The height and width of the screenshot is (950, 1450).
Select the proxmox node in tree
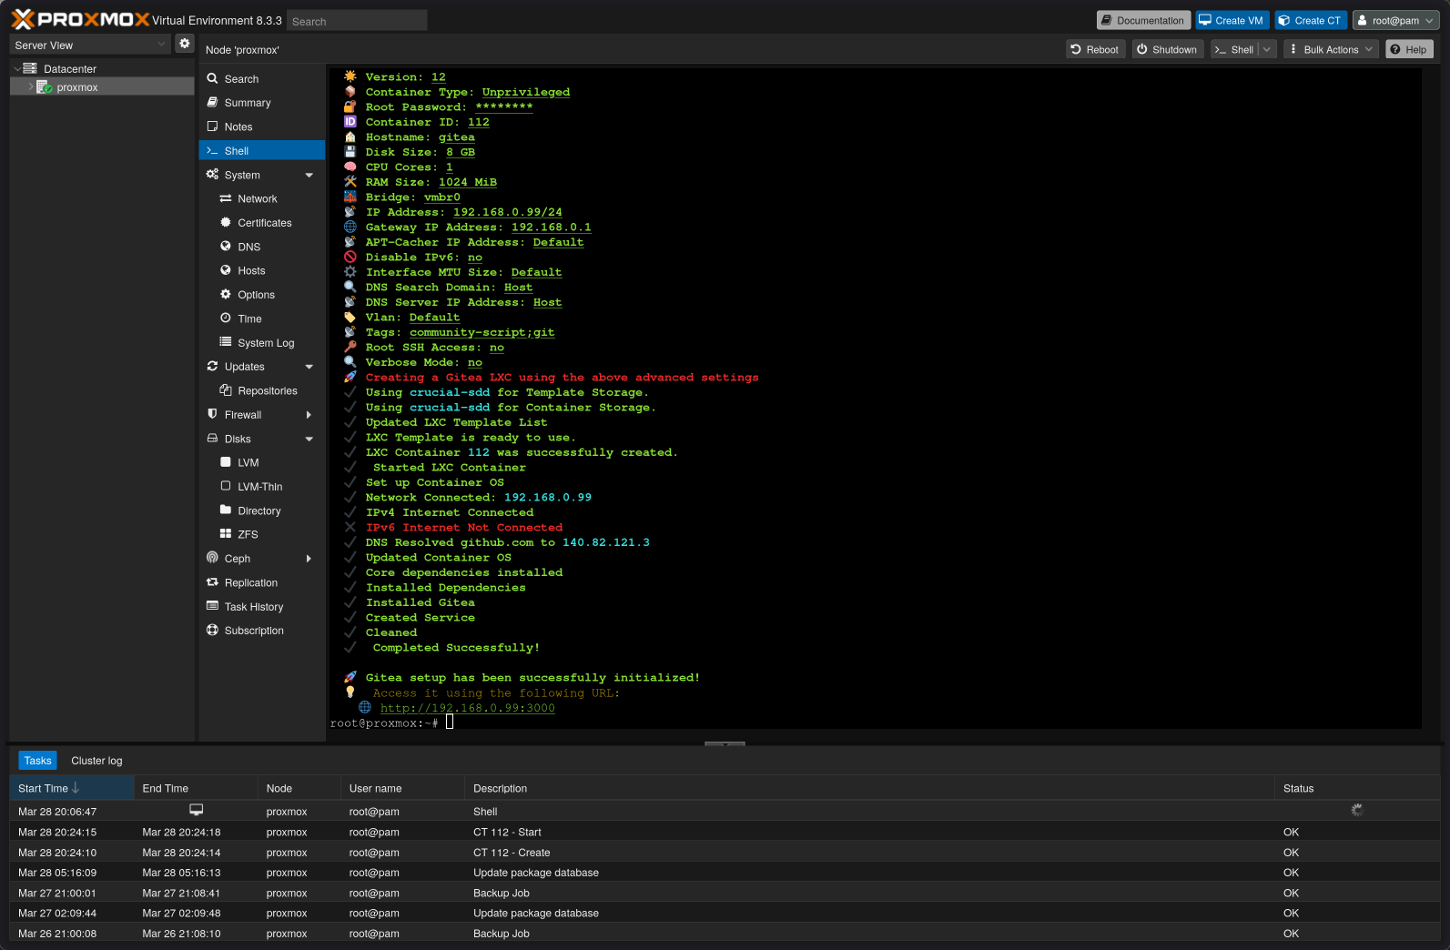tap(76, 87)
